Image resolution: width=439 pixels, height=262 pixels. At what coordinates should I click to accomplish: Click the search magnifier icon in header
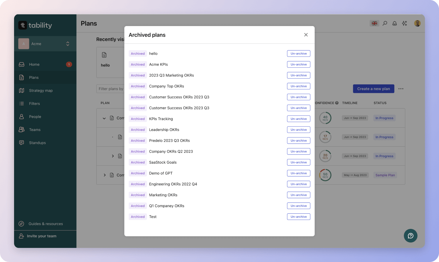pyautogui.click(x=385, y=23)
